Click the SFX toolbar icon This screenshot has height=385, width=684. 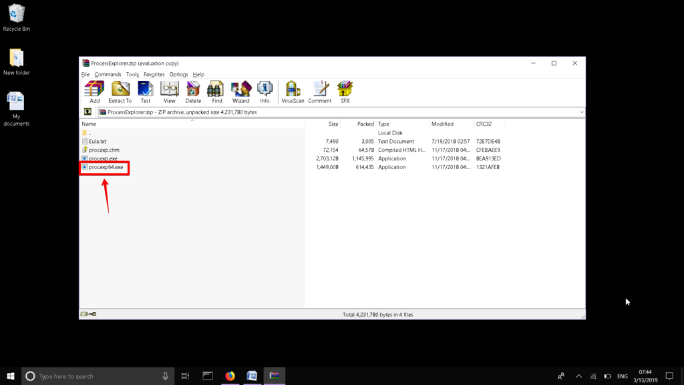[x=345, y=92]
